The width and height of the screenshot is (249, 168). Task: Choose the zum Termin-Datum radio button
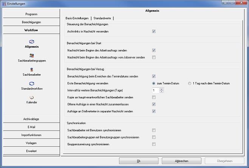point(154,83)
